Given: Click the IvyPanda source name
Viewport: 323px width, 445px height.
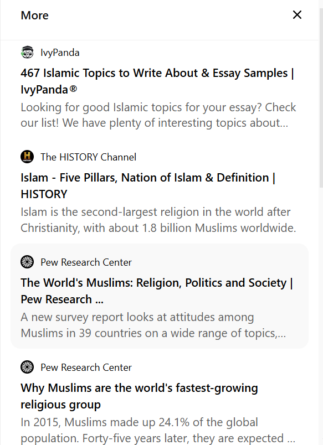Looking at the screenshot, I should [x=60, y=53].
